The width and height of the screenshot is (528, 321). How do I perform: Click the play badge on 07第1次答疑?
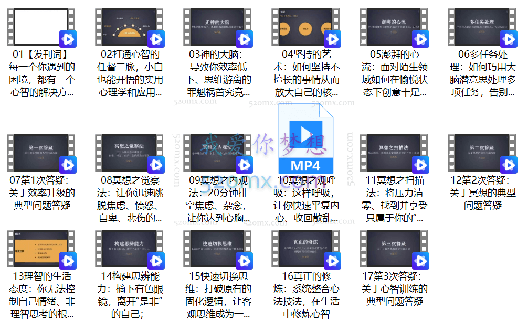(x=69, y=164)
